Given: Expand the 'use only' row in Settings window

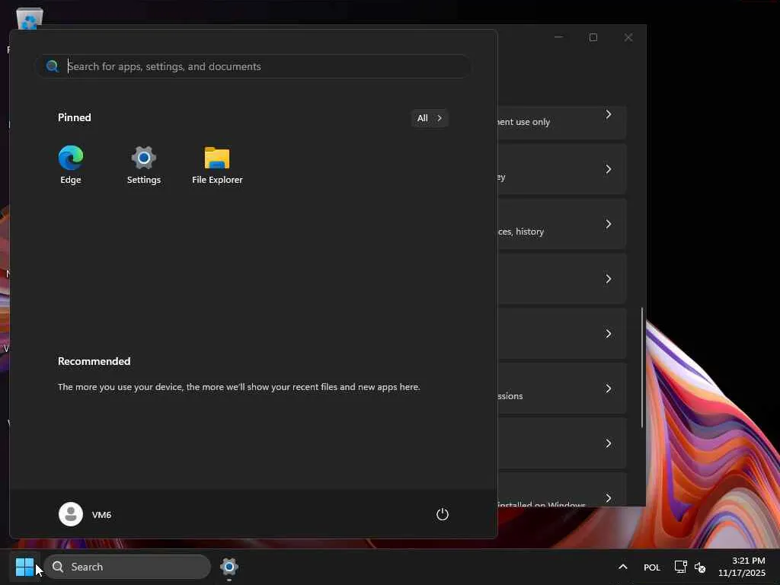Looking at the screenshot, I should click(x=561, y=121).
